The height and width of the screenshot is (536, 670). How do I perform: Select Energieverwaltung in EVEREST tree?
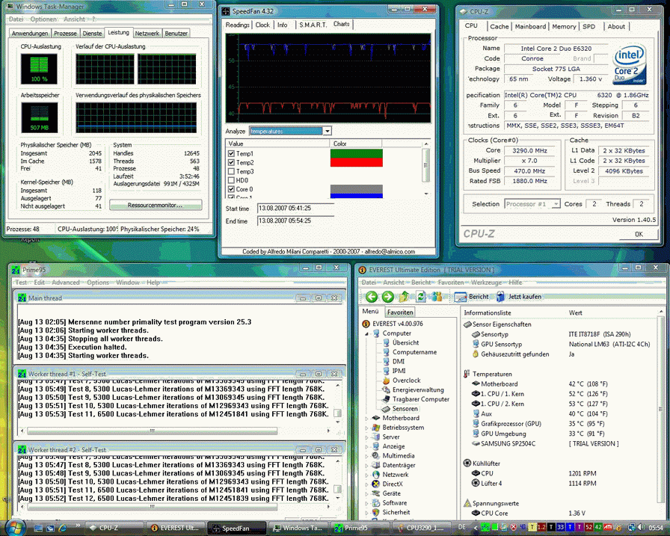click(414, 389)
